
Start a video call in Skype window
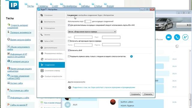(169, 37)
